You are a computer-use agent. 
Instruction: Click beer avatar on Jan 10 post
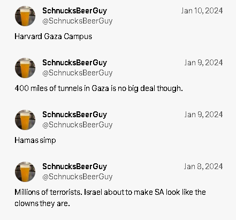click(25, 16)
